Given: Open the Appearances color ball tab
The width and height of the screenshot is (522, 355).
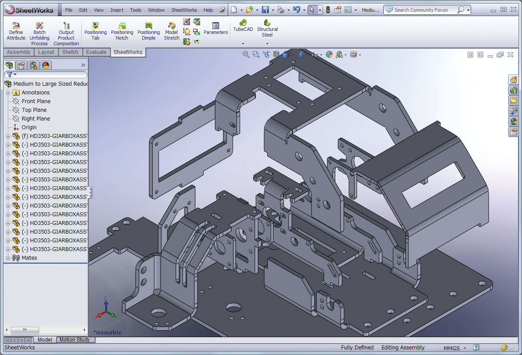Looking at the screenshot, I should pos(46,65).
